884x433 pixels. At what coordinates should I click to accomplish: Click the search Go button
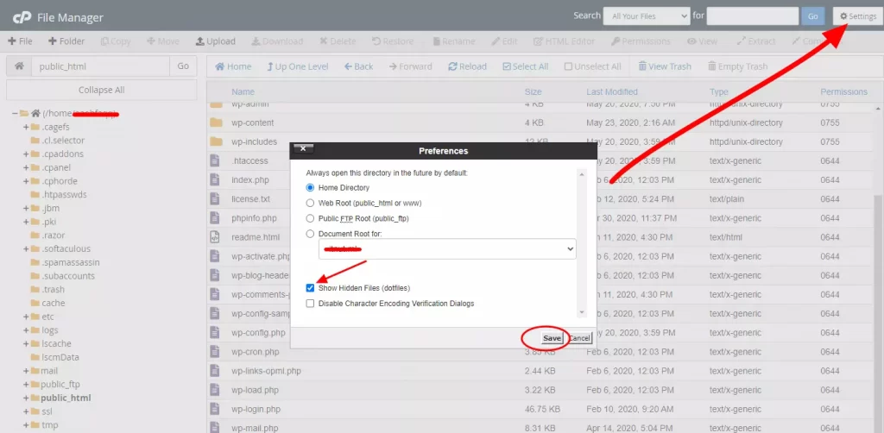tap(813, 16)
